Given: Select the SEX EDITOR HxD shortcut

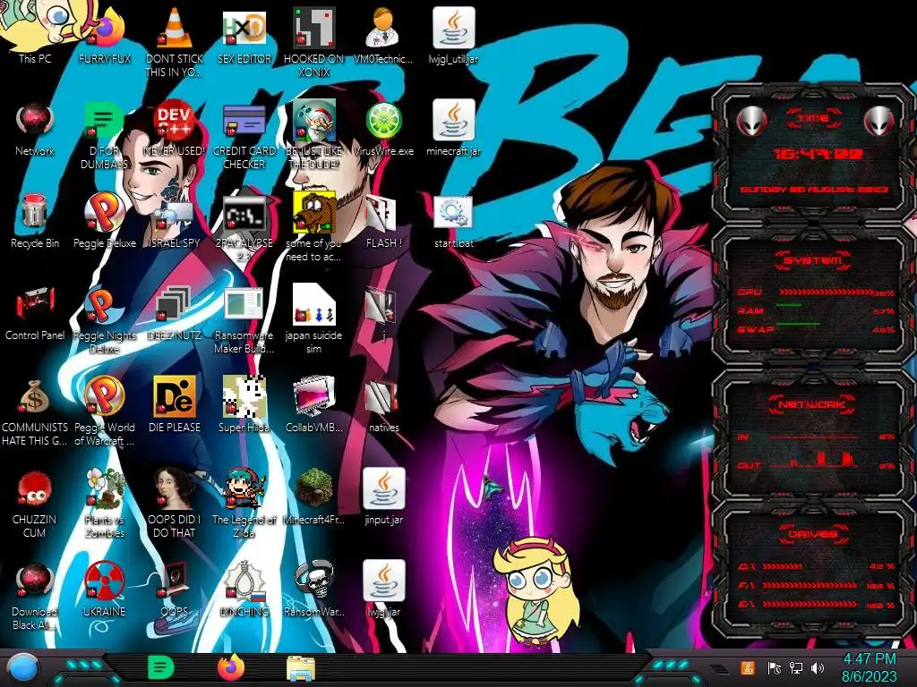Looking at the screenshot, I should point(244,28).
